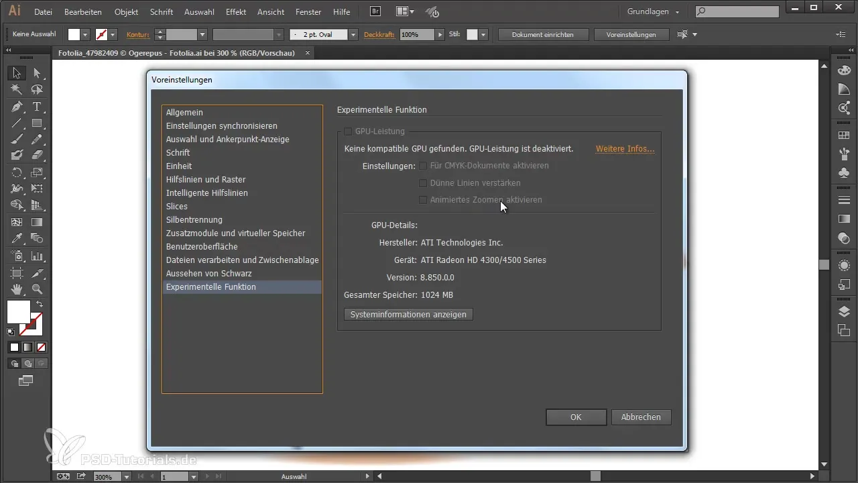Click Systeminformationen anzeigen button

408,314
